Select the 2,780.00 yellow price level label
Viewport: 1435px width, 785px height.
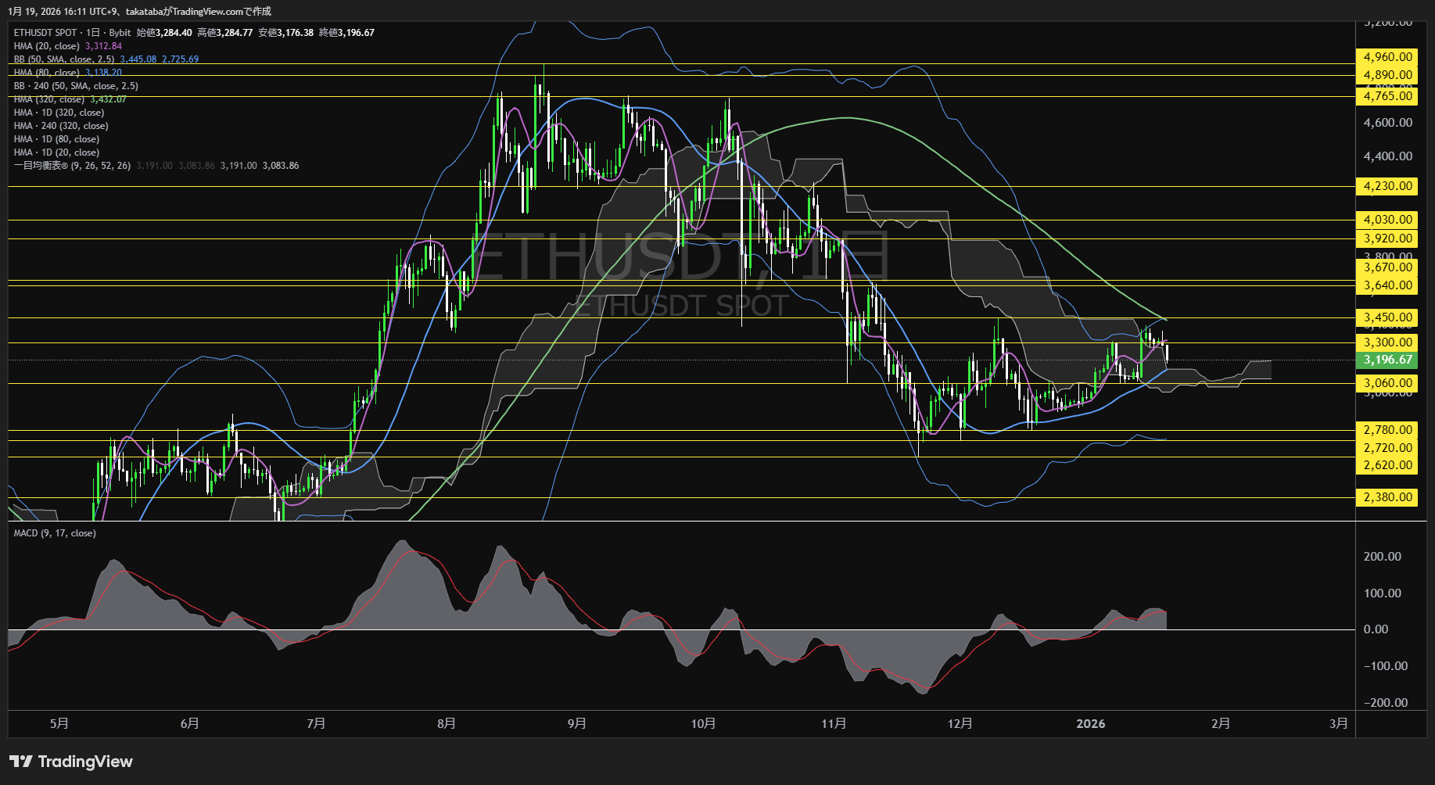coord(1388,430)
